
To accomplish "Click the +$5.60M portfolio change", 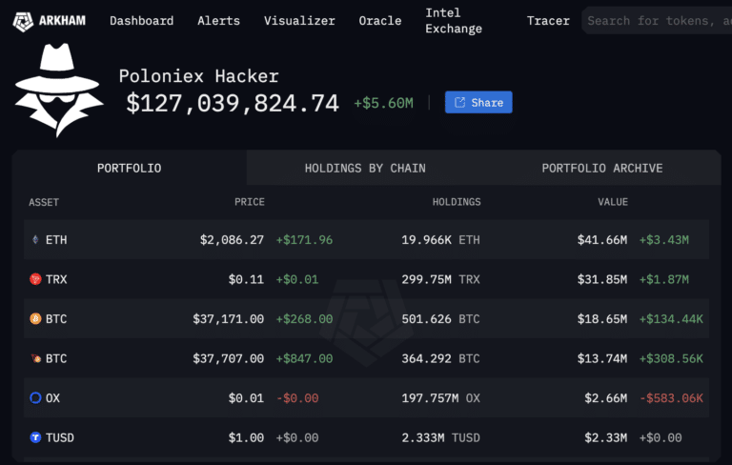I will tap(384, 103).
